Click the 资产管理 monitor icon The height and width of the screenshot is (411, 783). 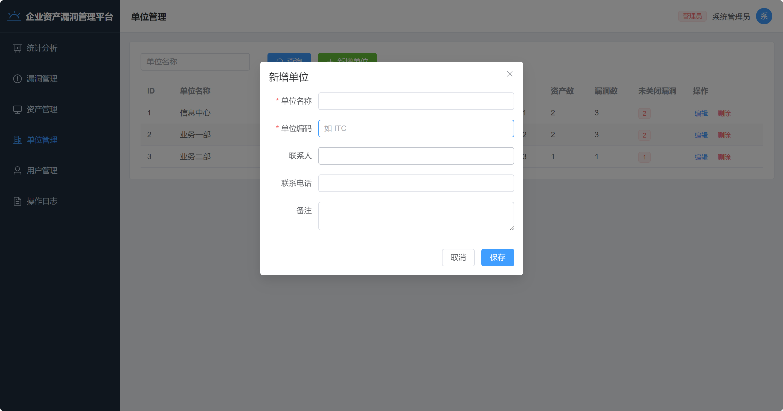(x=17, y=109)
